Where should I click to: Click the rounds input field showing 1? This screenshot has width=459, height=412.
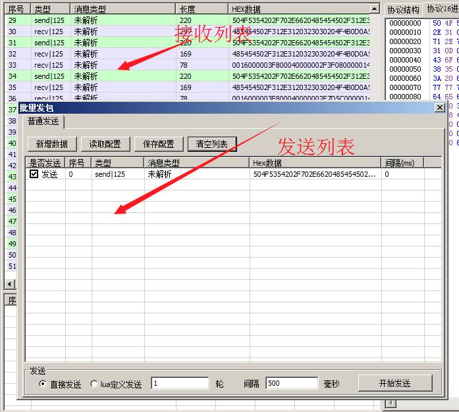(180, 383)
